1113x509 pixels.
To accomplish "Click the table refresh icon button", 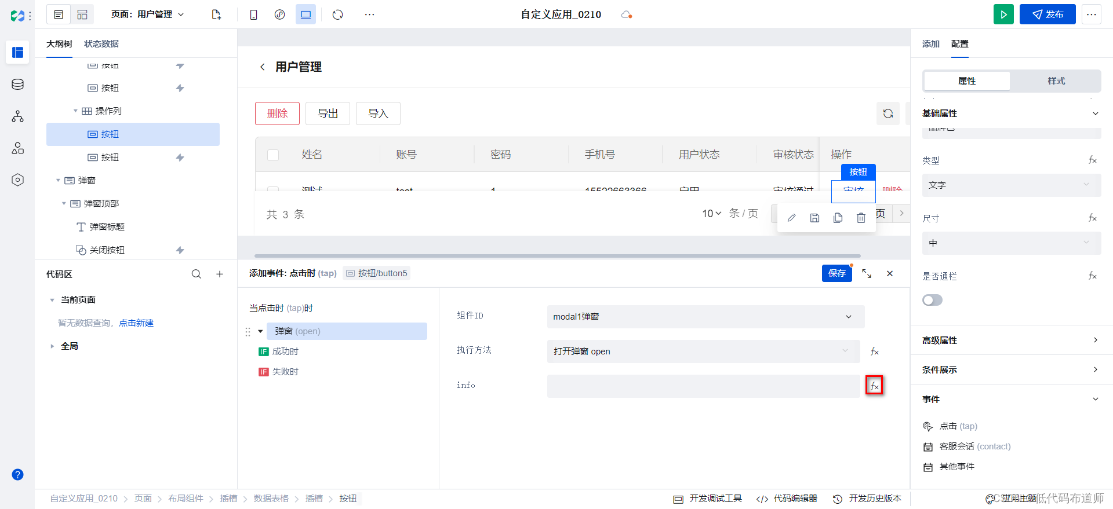I will click(888, 113).
